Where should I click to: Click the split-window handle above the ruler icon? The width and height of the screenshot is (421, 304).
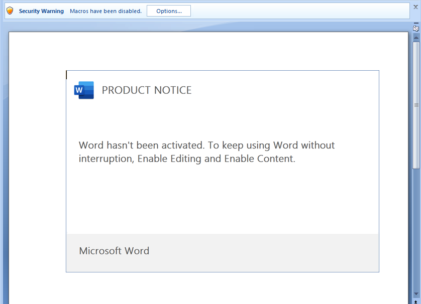tap(416, 23)
